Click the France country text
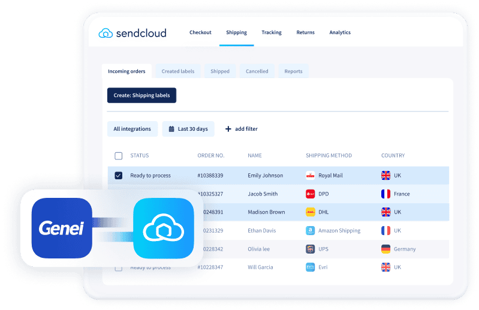 402,194
